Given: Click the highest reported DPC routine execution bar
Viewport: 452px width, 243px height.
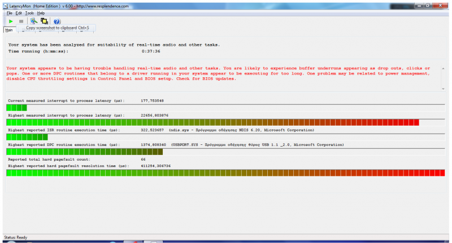Looking at the screenshot, I should click(85, 152).
